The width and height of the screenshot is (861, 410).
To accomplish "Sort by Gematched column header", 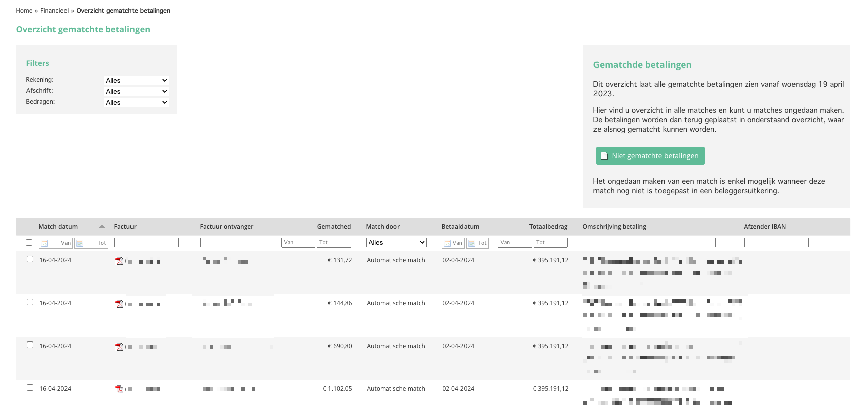I will pyautogui.click(x=334, y=227).
